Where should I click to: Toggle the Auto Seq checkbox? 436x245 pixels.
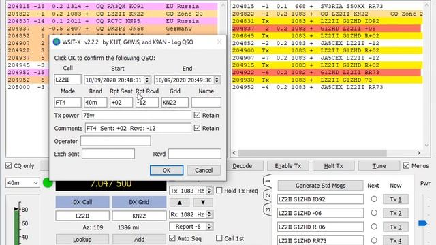pyautogui.click(x=172, y=238)
